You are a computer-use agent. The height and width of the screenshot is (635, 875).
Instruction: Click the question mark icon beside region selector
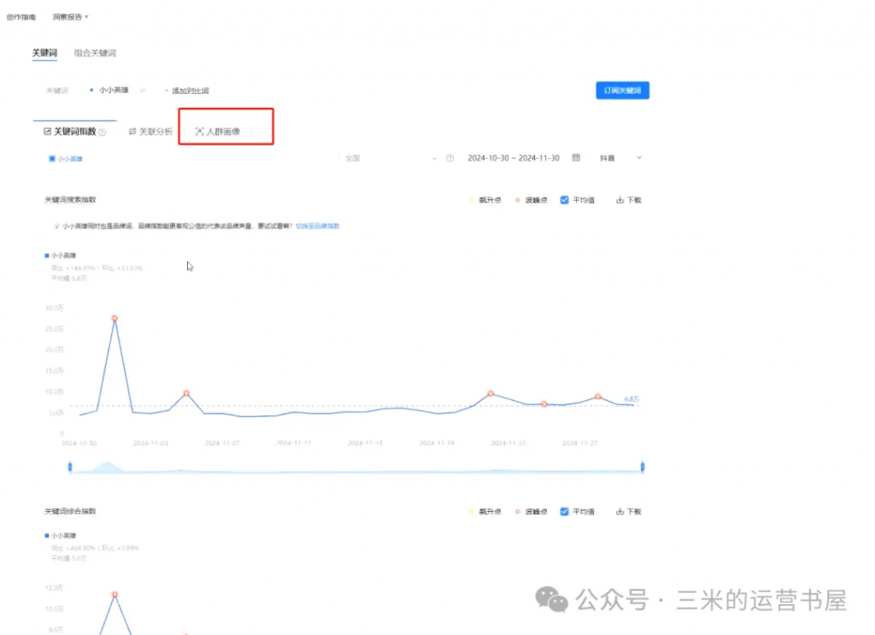click(x=449, y=158)
